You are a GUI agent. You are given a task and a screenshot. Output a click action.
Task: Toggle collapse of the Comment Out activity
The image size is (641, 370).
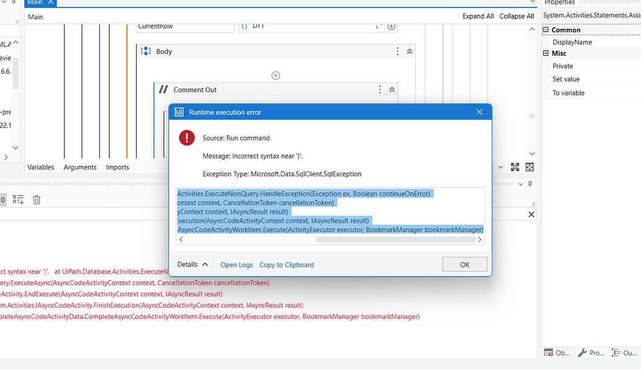tap(391, 89)
